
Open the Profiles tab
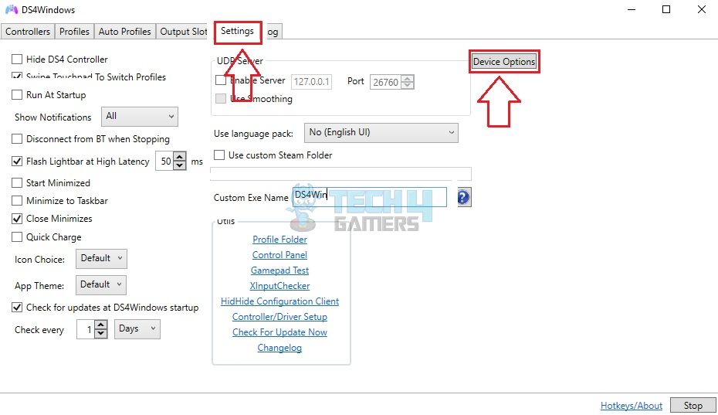74,32
